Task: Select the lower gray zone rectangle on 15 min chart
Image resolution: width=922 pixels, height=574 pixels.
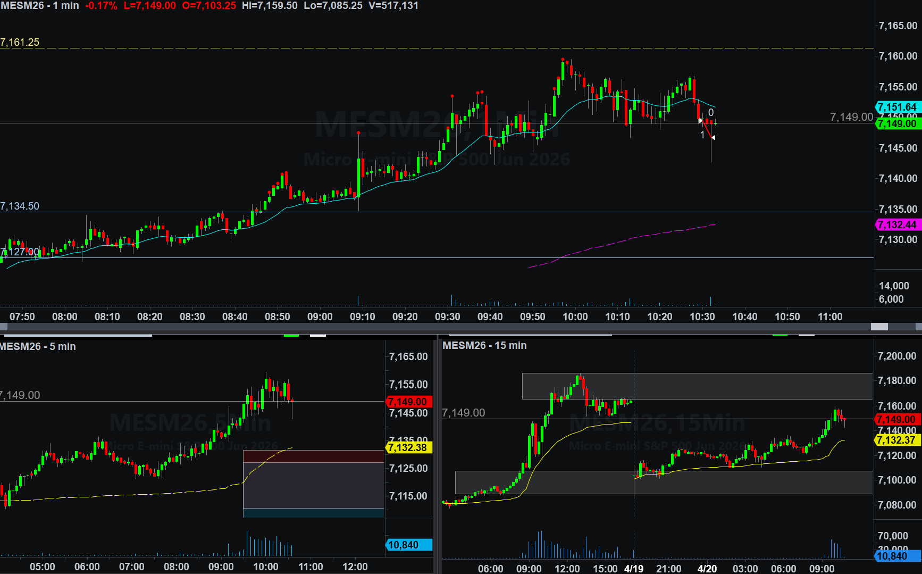Action: pos(664,483)
